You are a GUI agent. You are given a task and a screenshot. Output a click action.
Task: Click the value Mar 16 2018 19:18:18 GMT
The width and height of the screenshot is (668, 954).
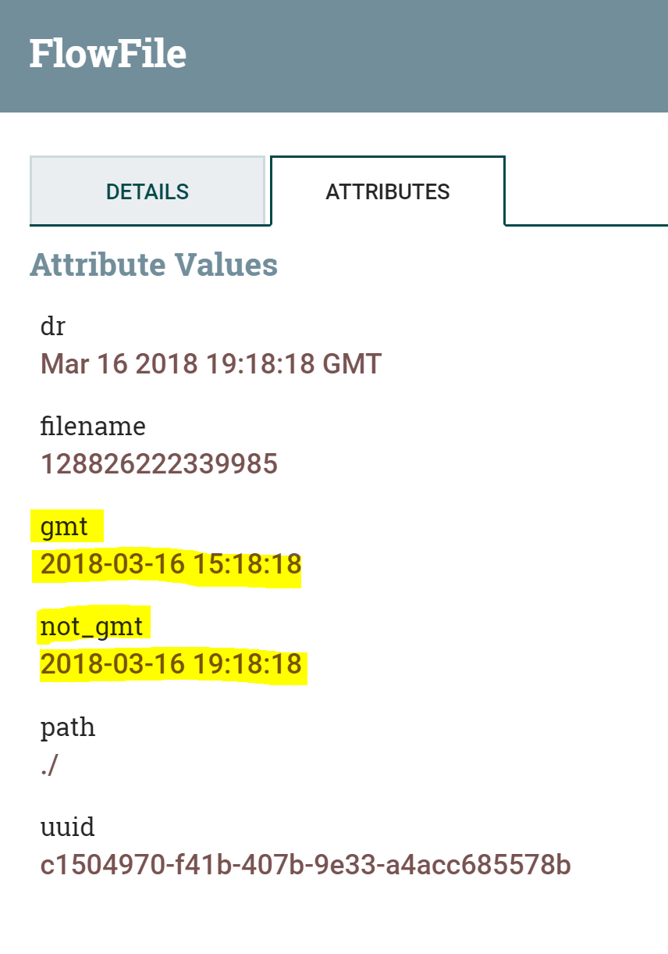[x=211, y=364]
